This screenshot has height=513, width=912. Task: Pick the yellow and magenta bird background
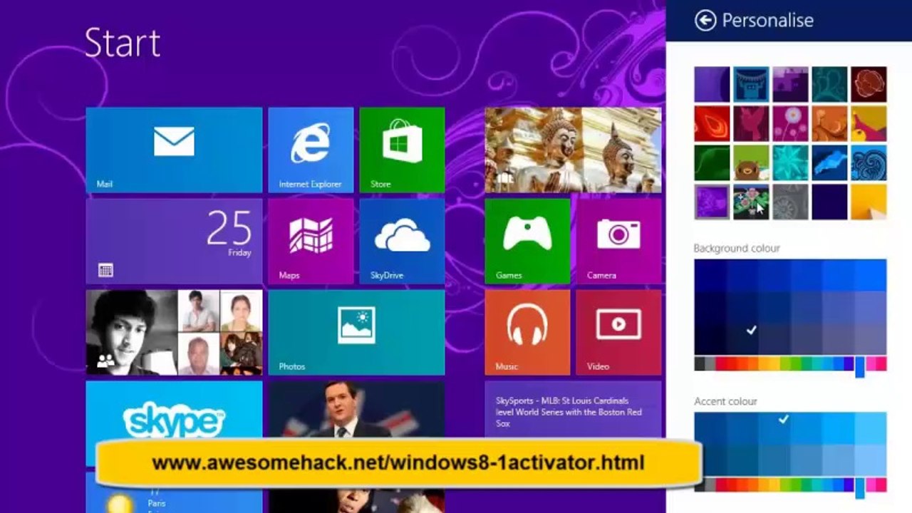coord(869,124)
